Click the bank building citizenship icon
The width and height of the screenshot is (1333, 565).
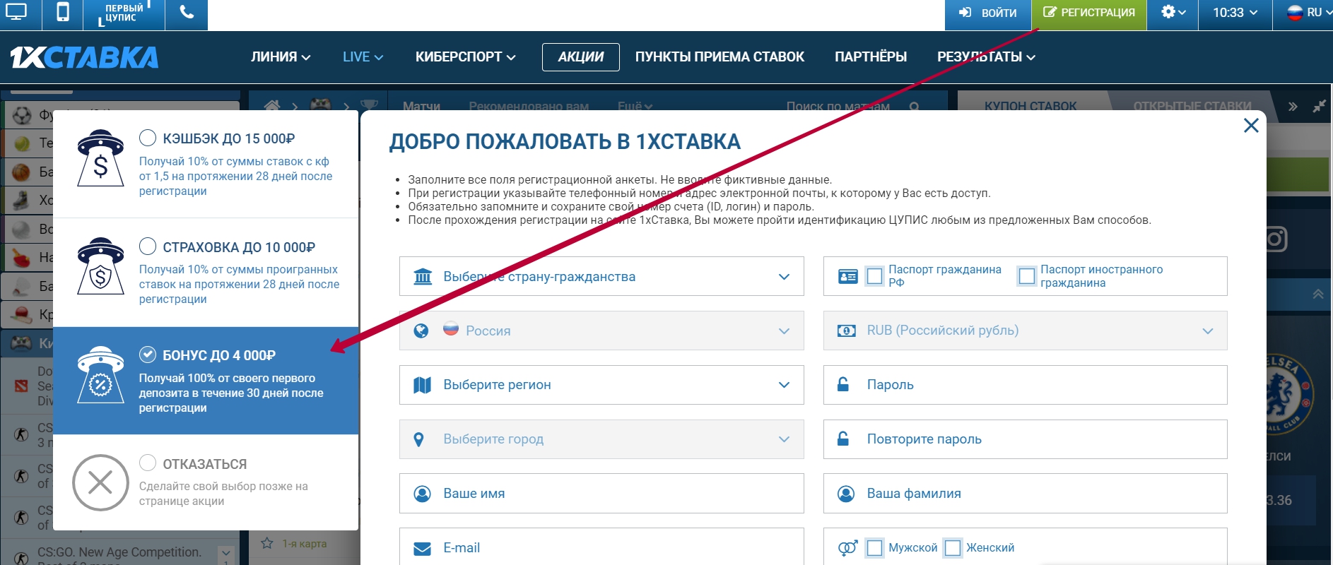[x=423, y=276]
